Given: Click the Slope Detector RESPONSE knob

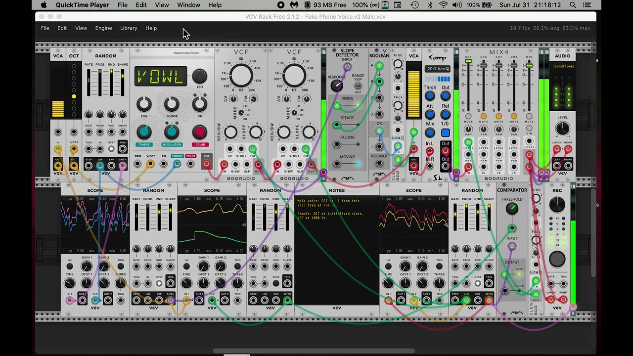Looking at the screenshot, I should click(336, 86).
